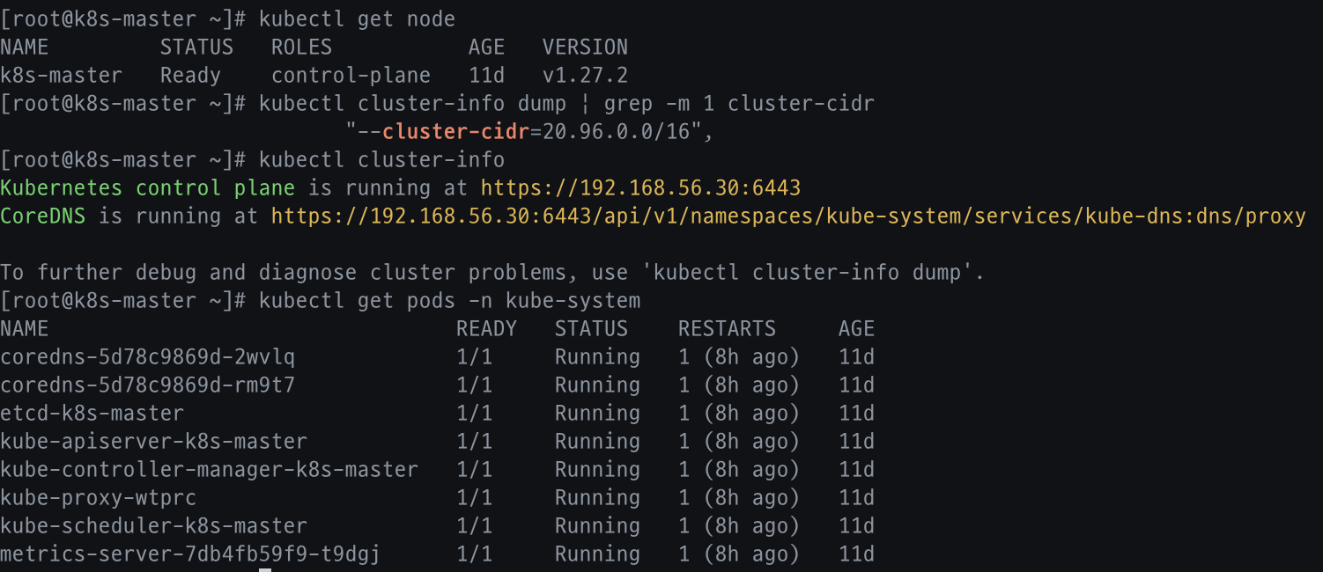Click the READY column header in pods table
This screenshot has width=1323, height=572.
pyautogui.click(x=486, y=329)
